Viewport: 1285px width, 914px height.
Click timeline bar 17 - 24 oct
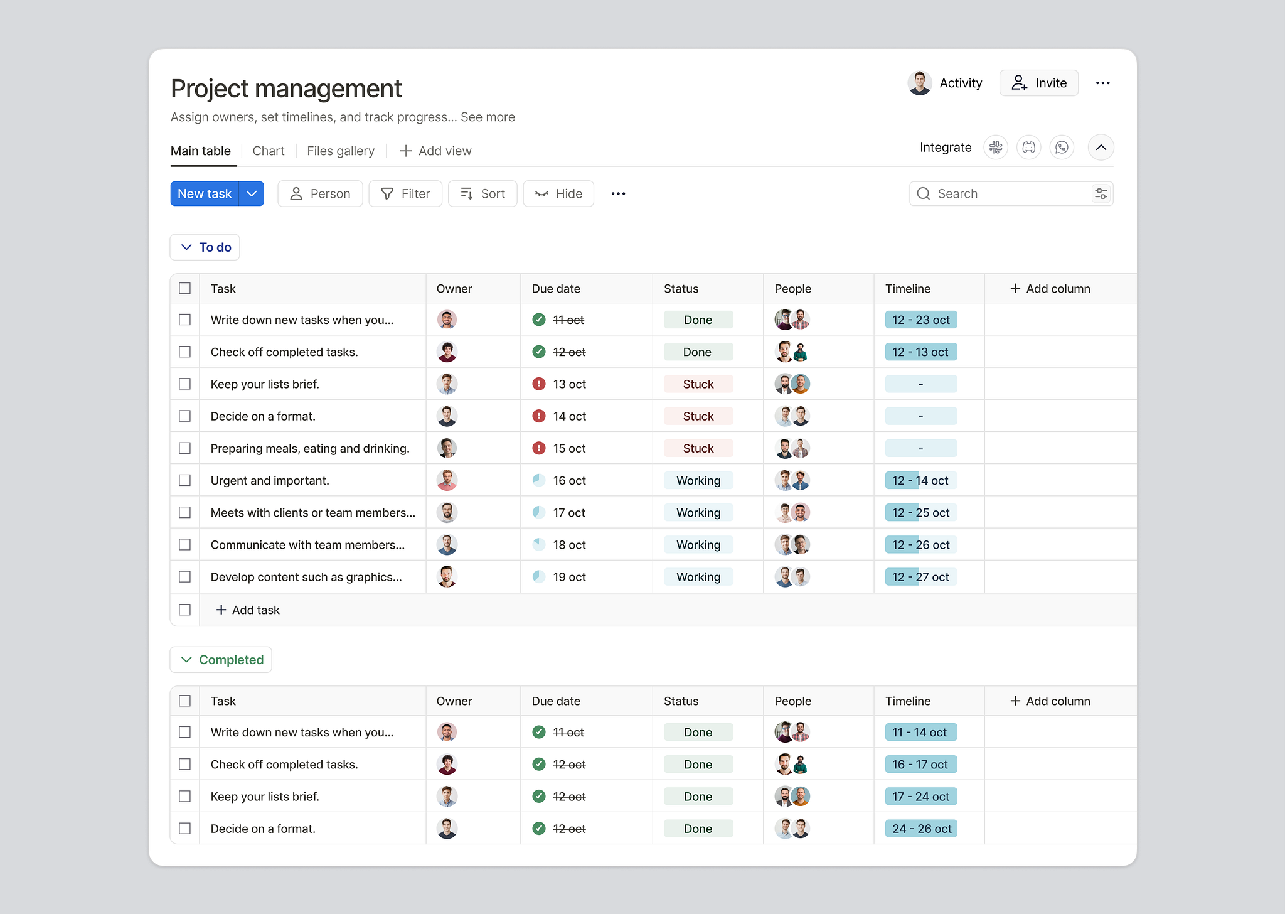(921, 796)
